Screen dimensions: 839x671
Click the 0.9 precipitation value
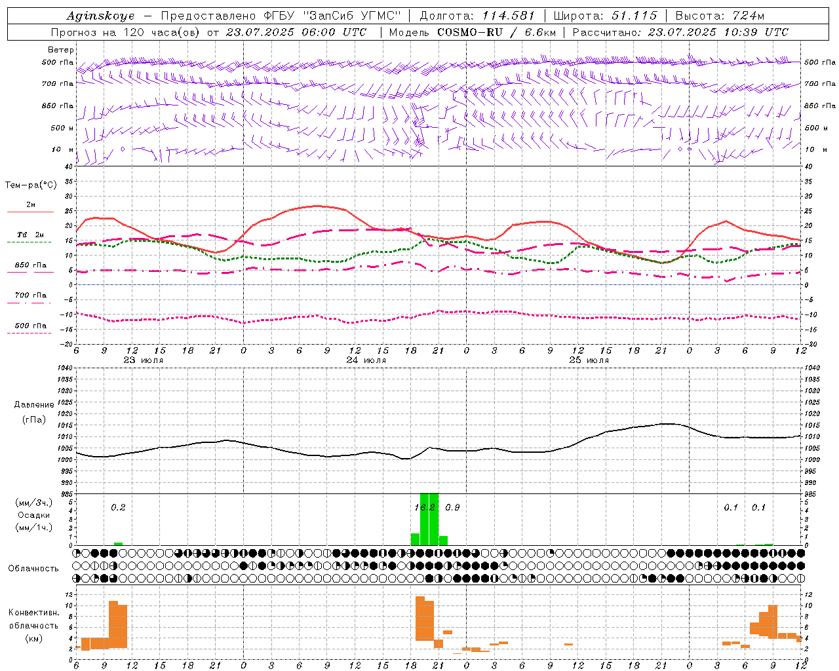(452, 507)
